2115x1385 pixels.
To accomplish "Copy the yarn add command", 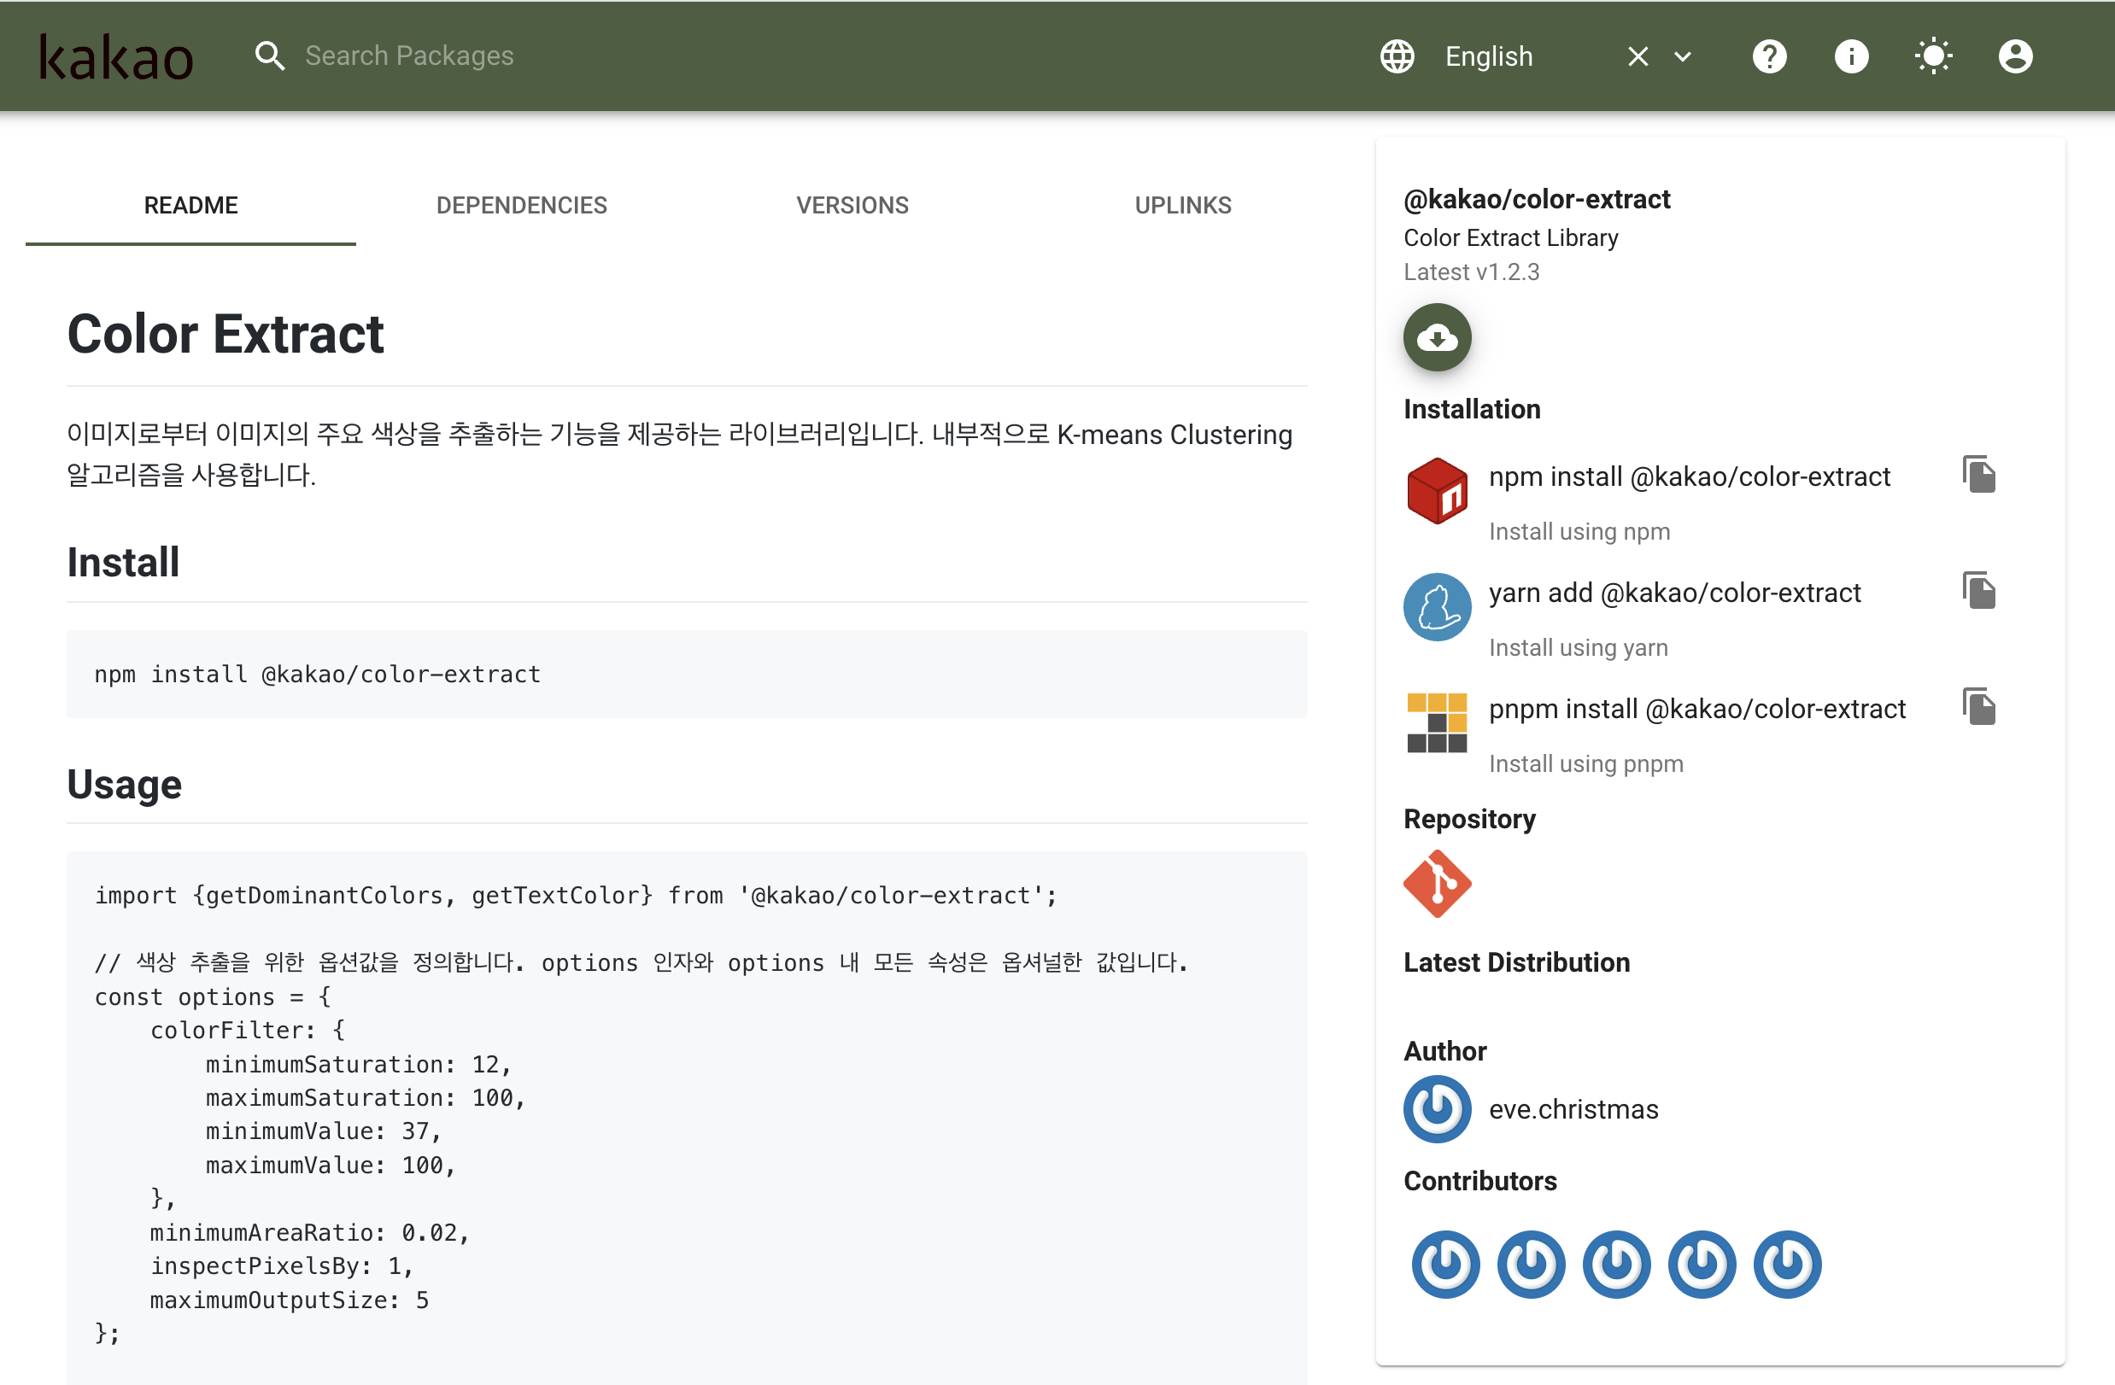I will (x=1979, y=591).
